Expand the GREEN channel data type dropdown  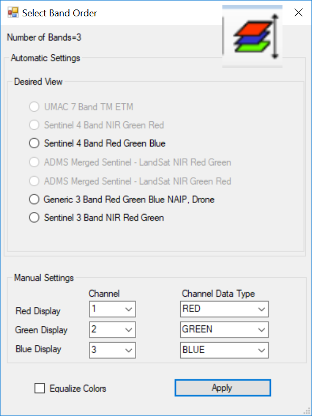(225, 330)
